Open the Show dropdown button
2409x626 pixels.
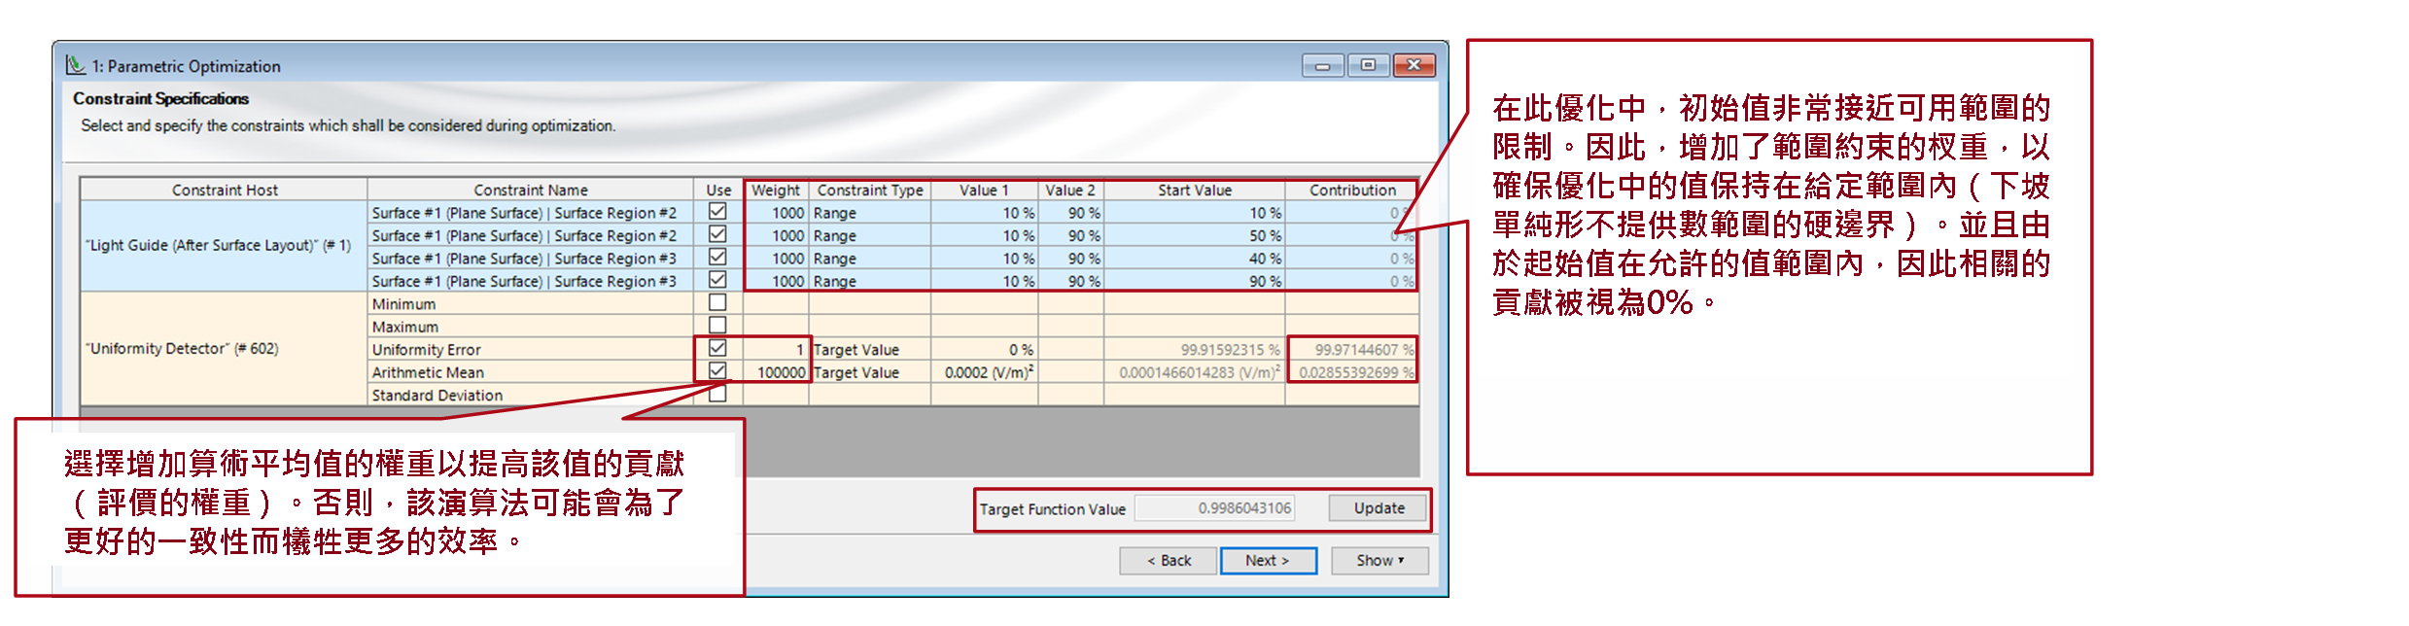1379,560
